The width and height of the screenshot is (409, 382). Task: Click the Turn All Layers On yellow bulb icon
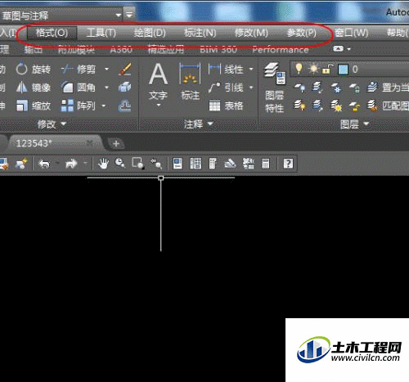click(x=299, y=106)
